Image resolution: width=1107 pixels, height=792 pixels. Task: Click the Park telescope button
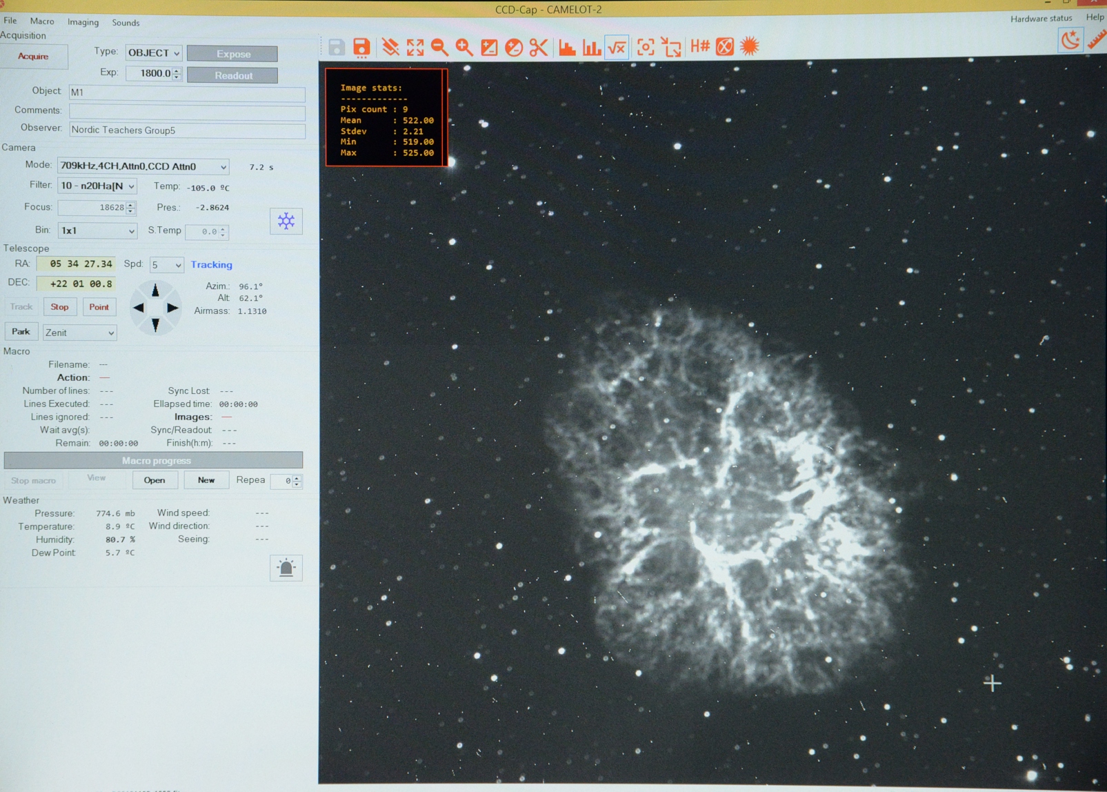pos(21,332)
